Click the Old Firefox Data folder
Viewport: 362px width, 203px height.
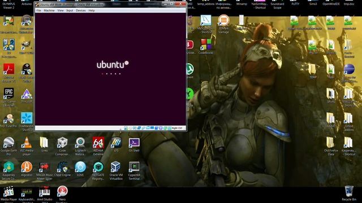(x=331, y=143)
